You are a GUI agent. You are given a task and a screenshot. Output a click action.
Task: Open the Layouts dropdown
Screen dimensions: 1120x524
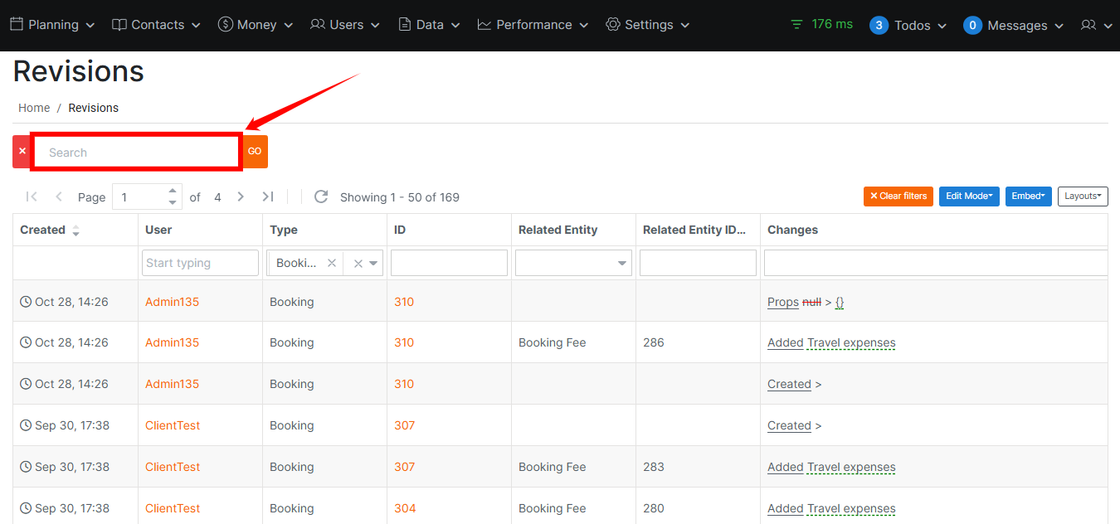[x=1082, y=196]
